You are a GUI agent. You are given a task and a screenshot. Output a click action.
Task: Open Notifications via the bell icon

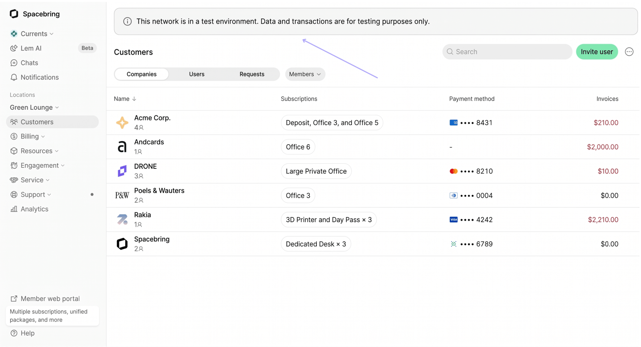pyautogui.click(x=14, y=77)
